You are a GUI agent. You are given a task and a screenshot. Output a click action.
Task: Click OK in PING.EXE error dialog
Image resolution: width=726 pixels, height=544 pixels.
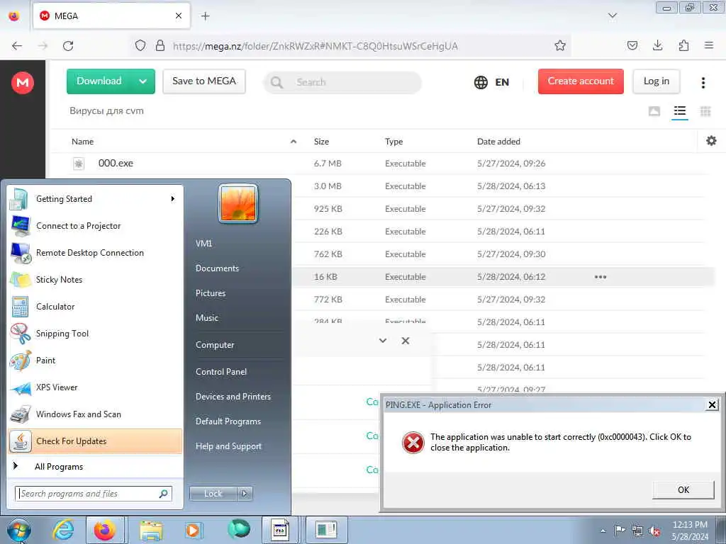coord(683,490)
